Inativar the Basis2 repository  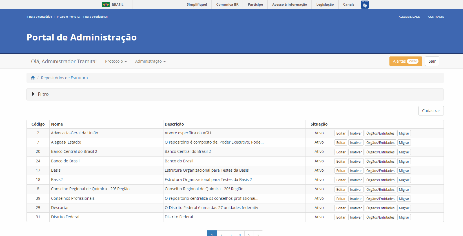(x=356, y=180)
